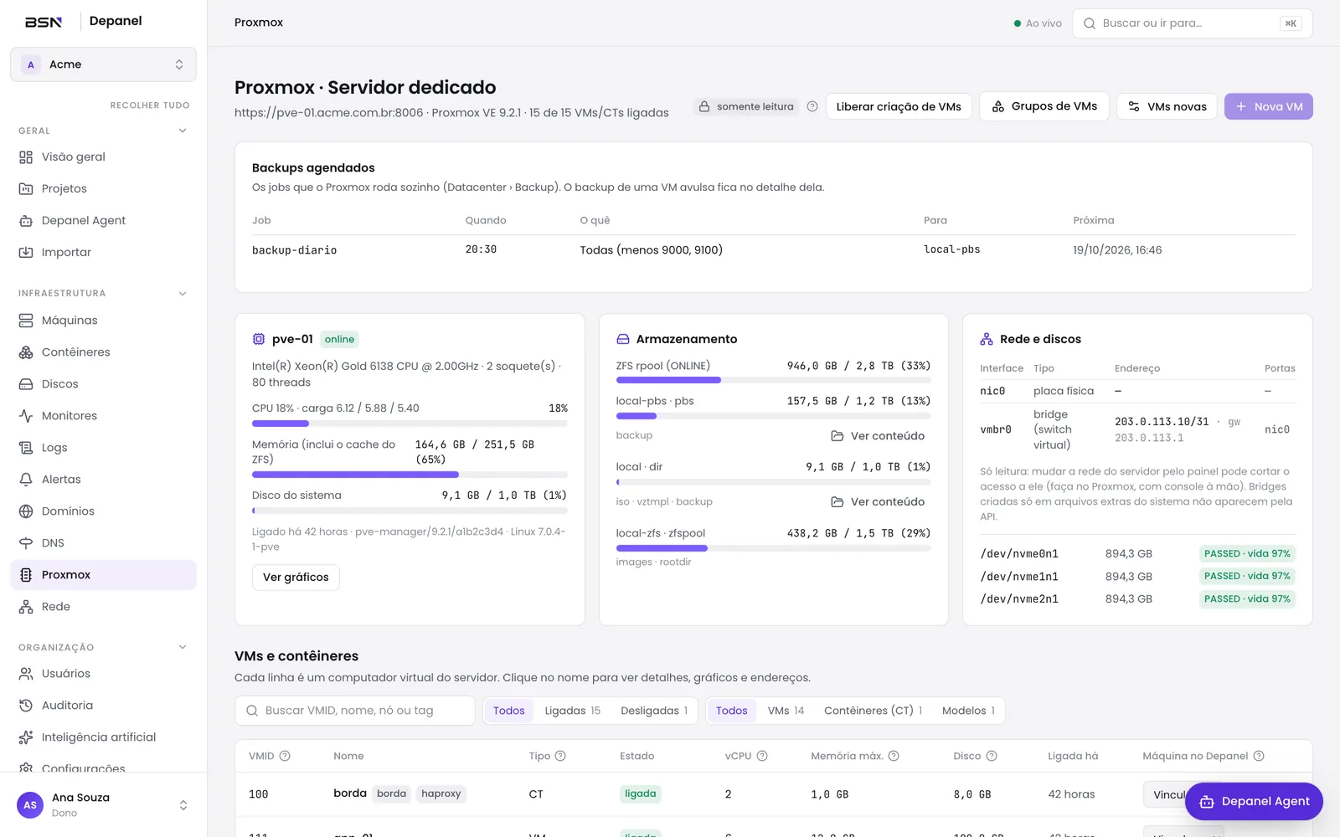The image size is (1340, 837).
Task: Open Ver gráficos for pve-01
Action: point(296,578)
